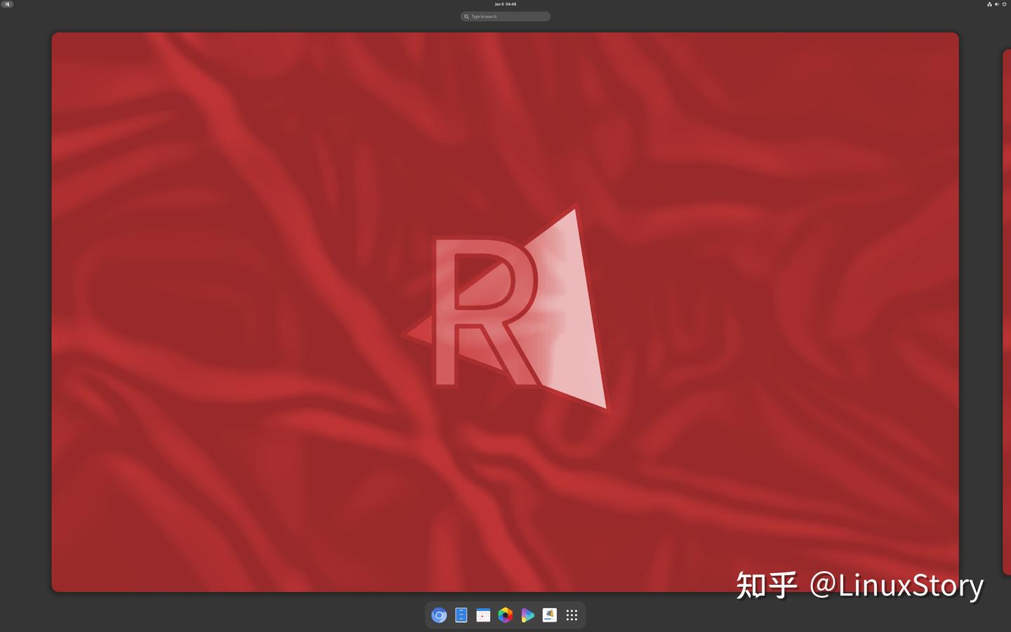Launch the Chromium browser from the dock
This screenshot has height=632, width=1011.
tap(439, 615)
